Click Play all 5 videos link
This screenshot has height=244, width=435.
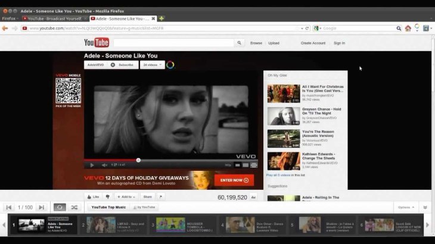coord(278,176)
